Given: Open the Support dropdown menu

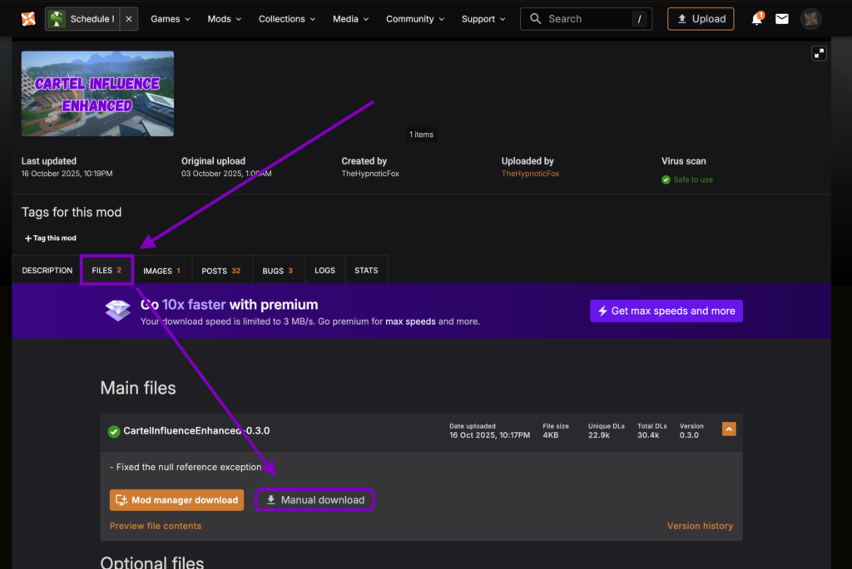Looking at the screenshot, I should click(x=483, y=19).
